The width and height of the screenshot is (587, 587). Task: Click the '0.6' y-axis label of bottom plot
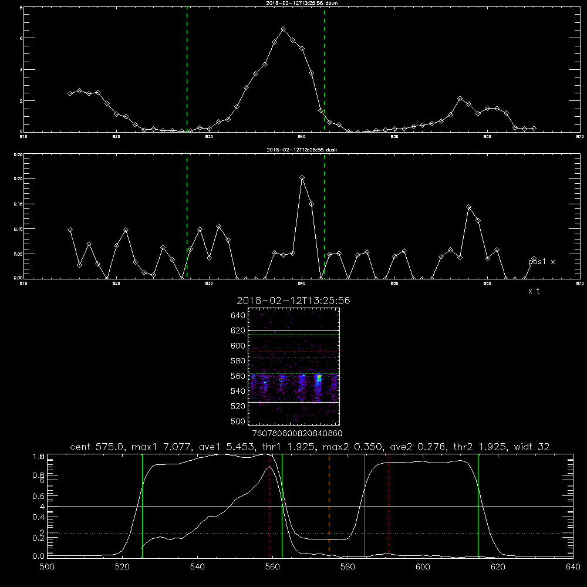39,496
